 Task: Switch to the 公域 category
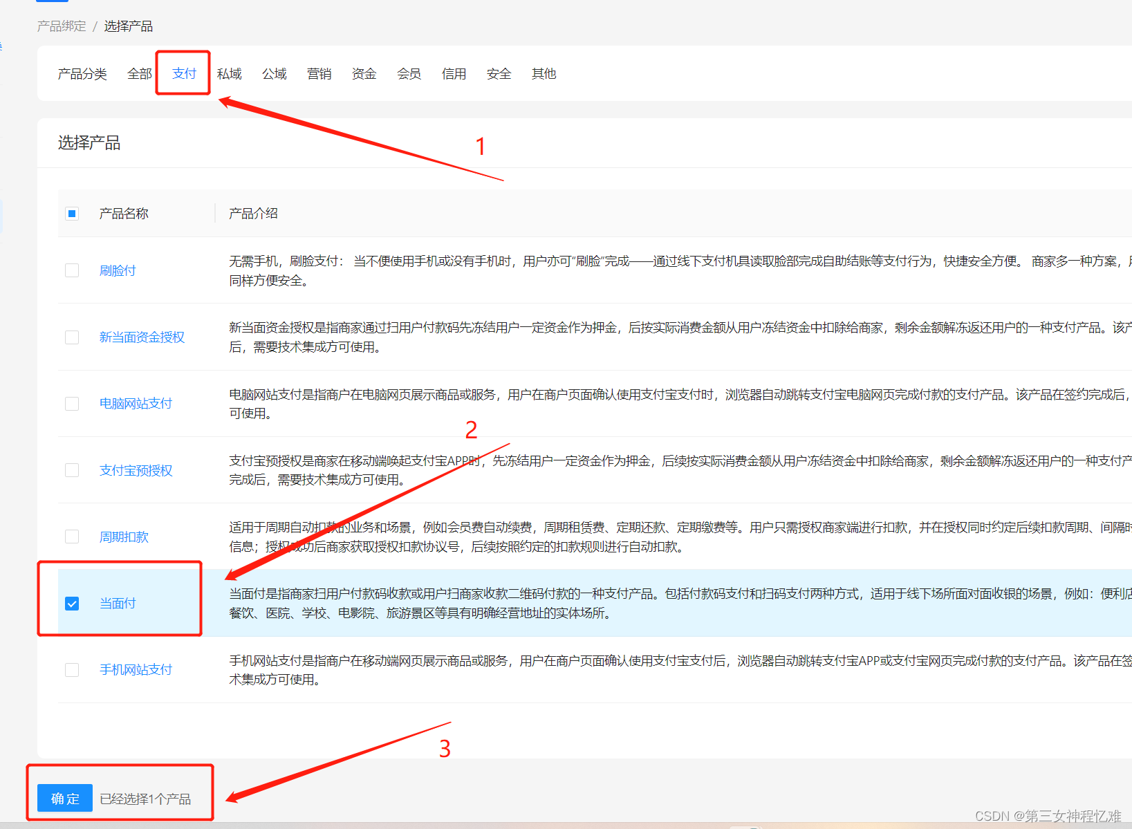point(274,74)
